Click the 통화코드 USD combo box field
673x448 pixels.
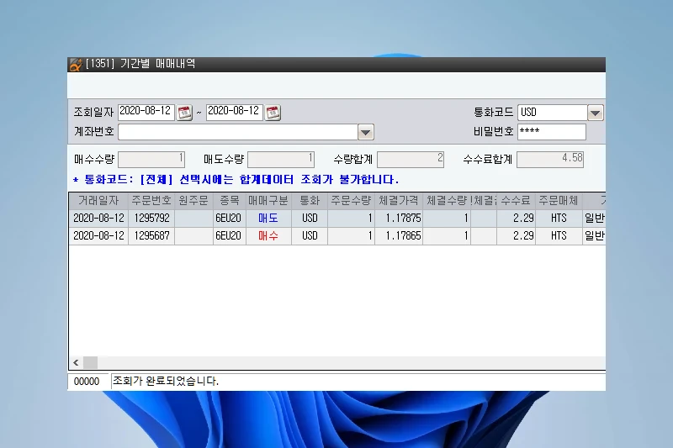tap(553, 113)
